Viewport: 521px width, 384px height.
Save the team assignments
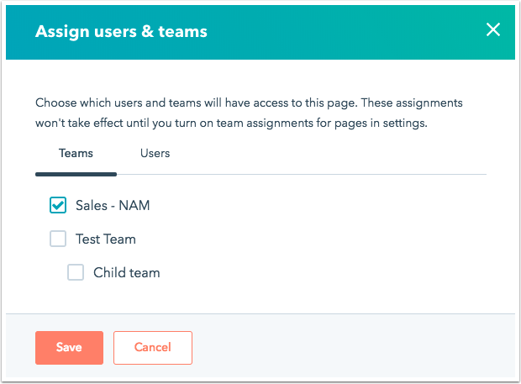69,348
